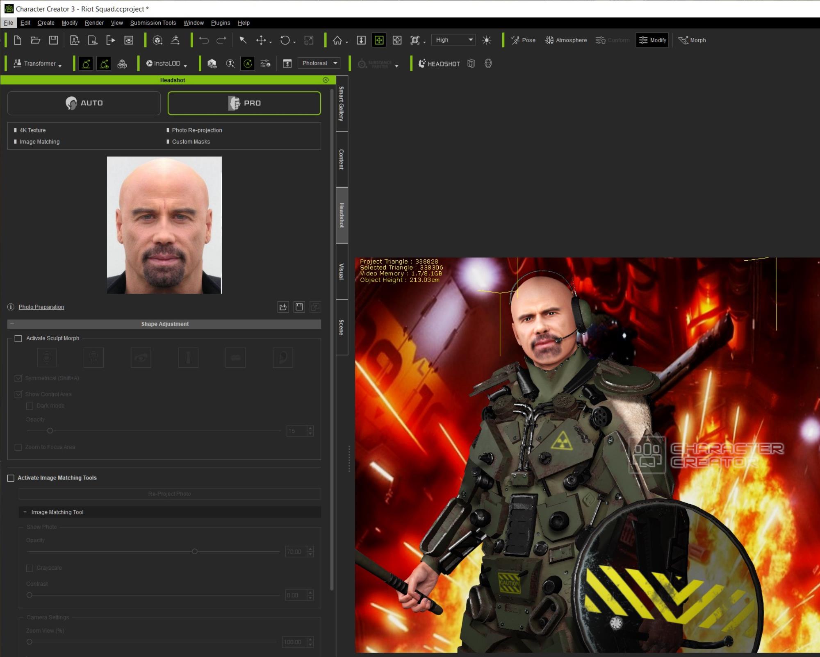
Task: Open the Photo Preparation link
Action: click(x=41, y=307)
